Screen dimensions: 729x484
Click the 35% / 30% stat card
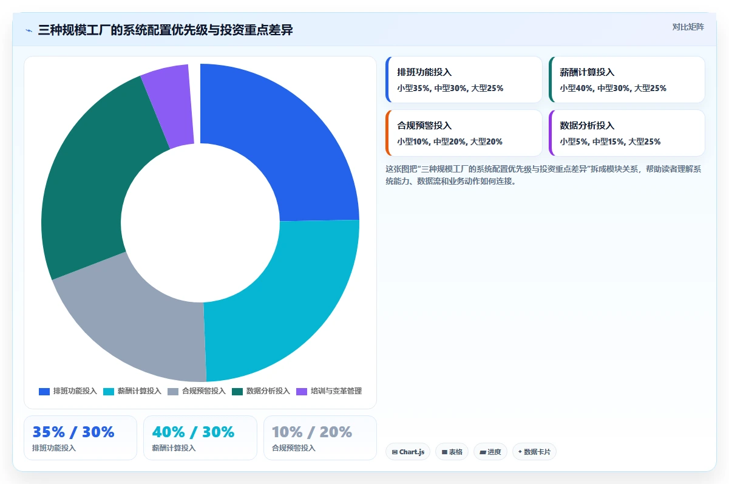point(80,438)
